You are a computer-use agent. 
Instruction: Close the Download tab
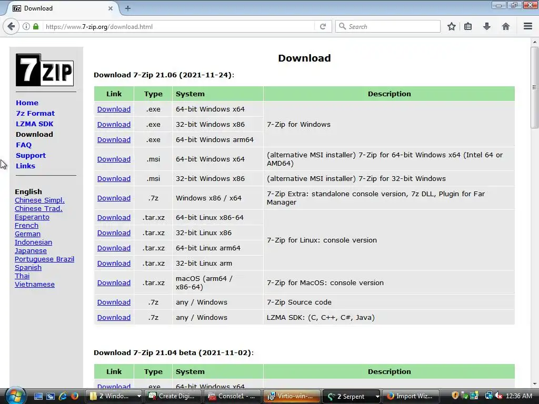[x=111, y=8]
